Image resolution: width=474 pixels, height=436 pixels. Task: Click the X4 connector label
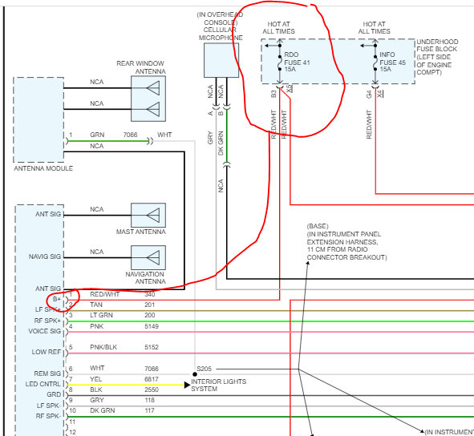tap(380, 94)
